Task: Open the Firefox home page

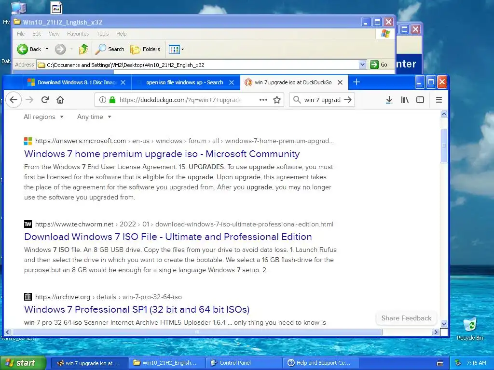Action: click(60, 100)
